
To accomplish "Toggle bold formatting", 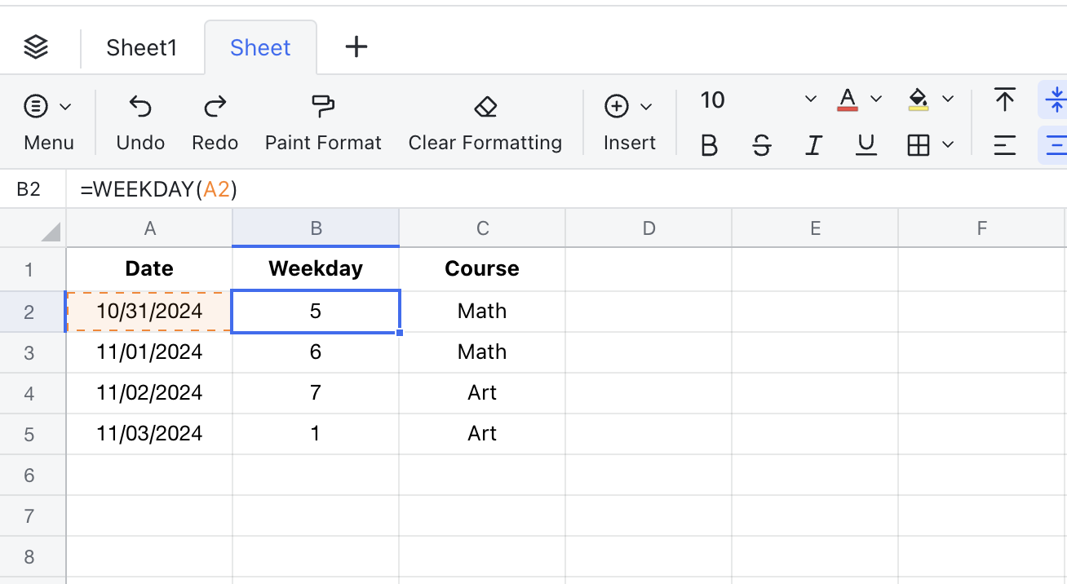I will [x=709, y=144].
